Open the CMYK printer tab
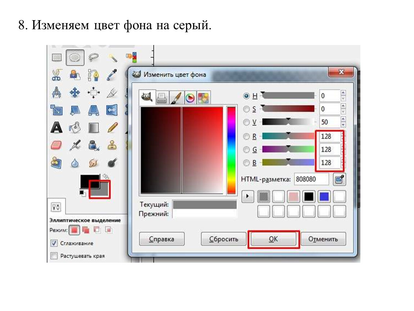Viewport: 414px width, 311px height. pyautogui.click(x=162, y=98)
